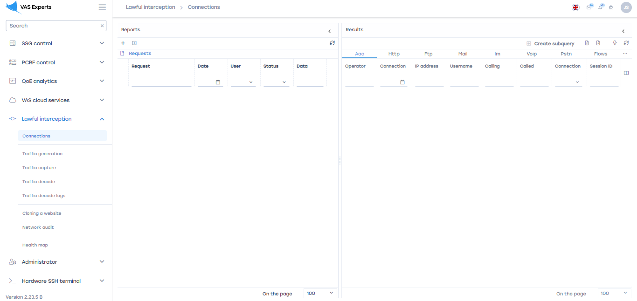Collapse the Reports panel with chevron

tap(329, 31)
